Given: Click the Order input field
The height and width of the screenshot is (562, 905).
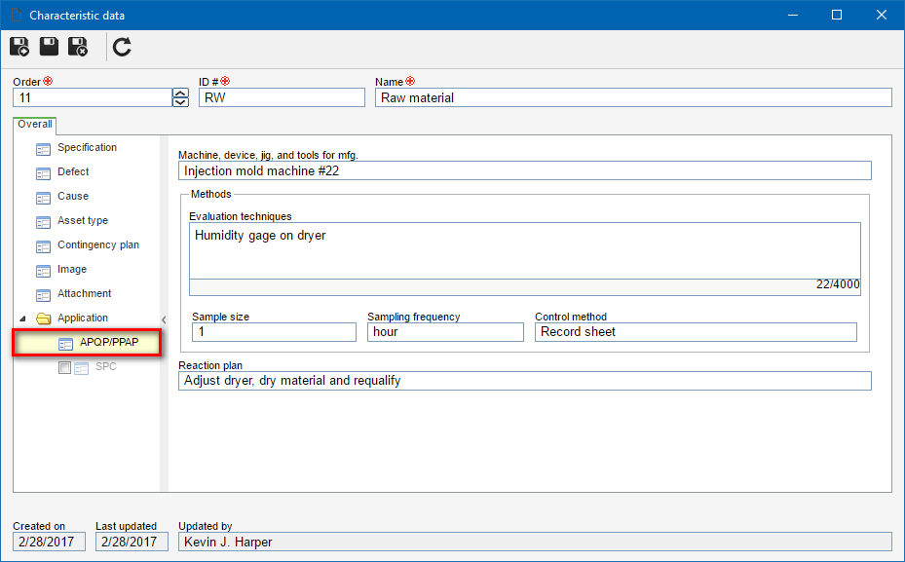Looking at the screenshot, I should [x=93, y=97].
